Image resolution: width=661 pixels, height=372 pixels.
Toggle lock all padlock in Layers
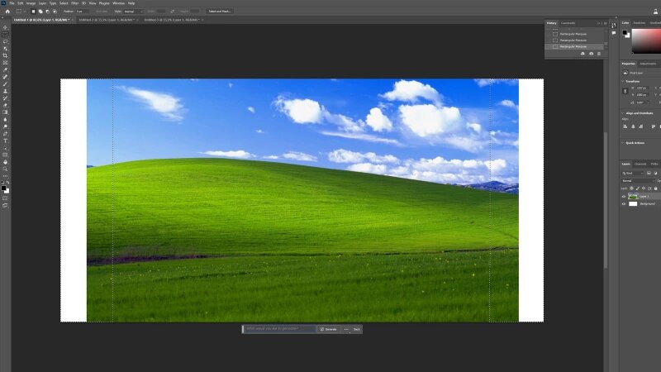(x=655, y=188)
